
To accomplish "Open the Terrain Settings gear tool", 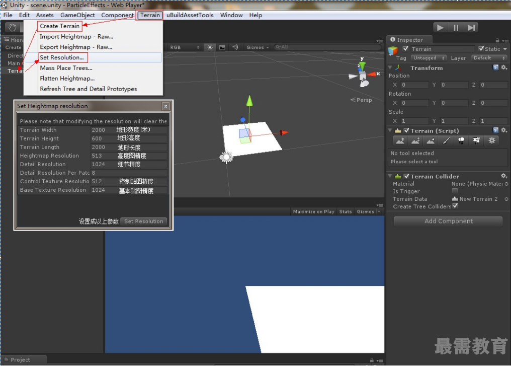I will click(492, 140).
